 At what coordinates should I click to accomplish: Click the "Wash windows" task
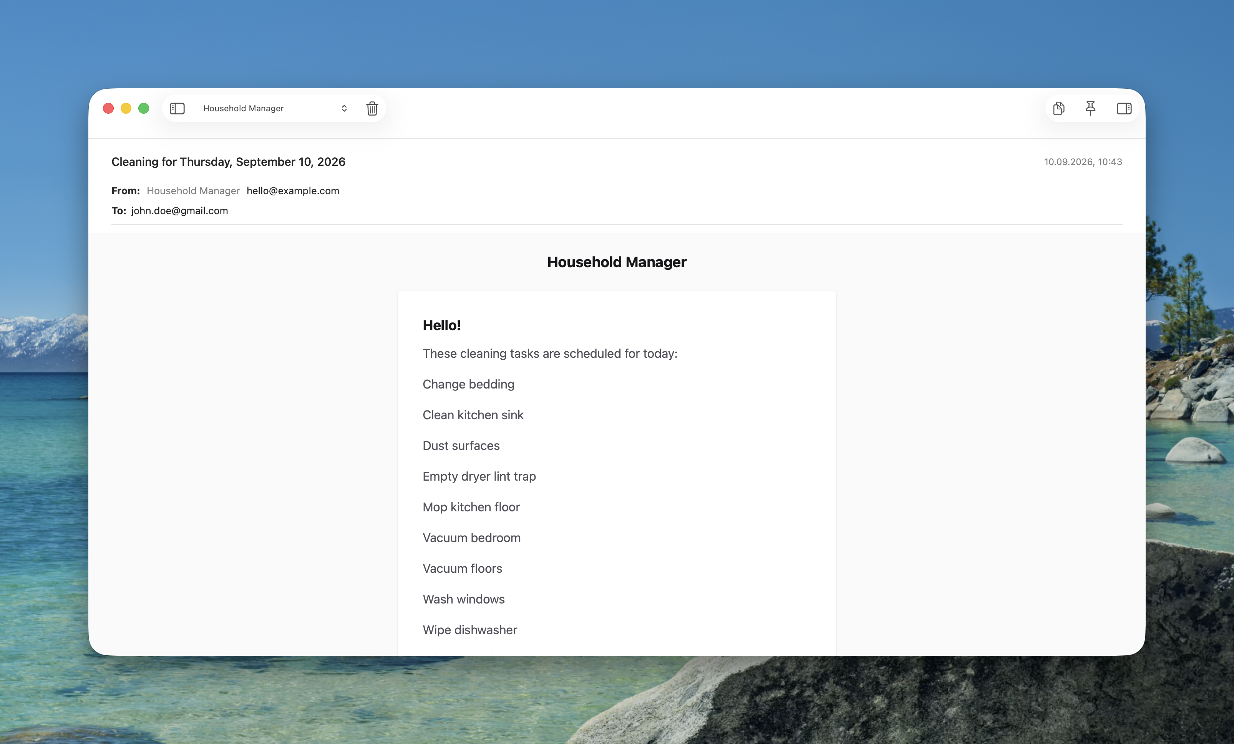click(463, 599)
